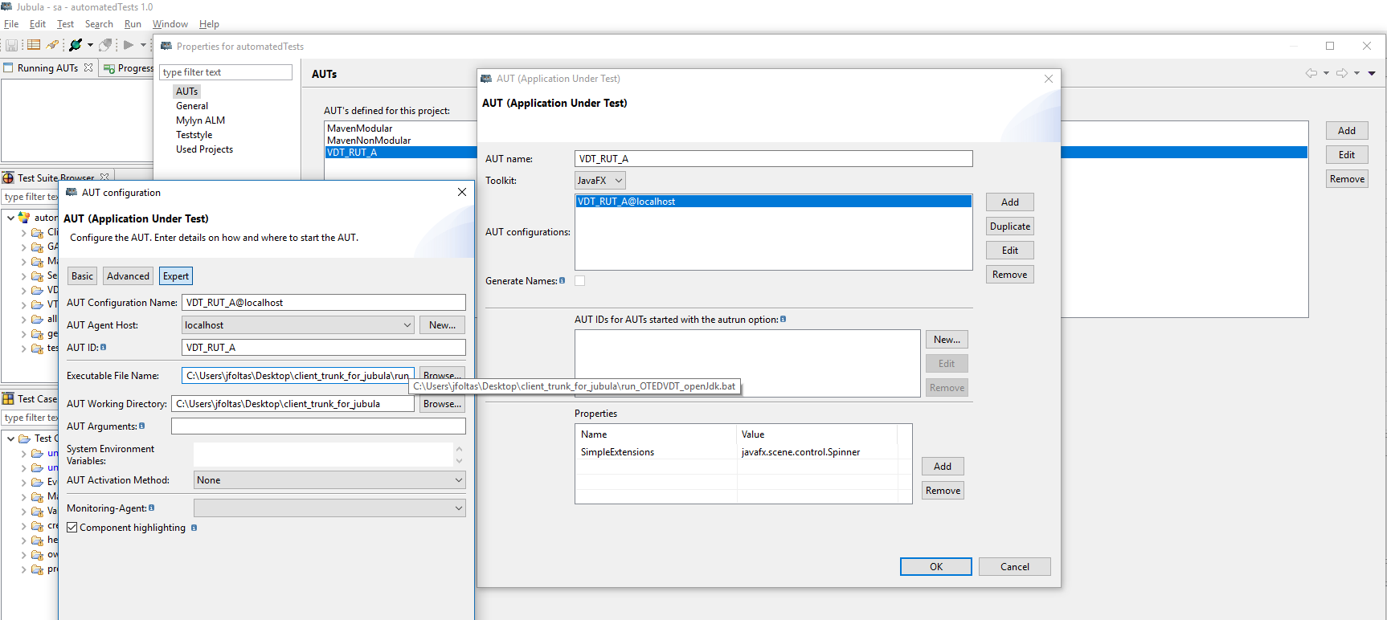Select Teststyle in the properties list
The height and width of the screenshot is (620, 1387).
coord(194,135)
